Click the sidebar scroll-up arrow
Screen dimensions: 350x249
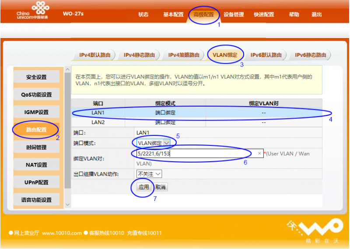point(67,69)
